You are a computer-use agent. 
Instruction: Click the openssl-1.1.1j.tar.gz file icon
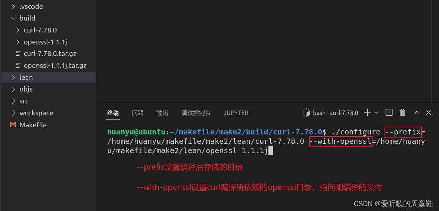18,66
